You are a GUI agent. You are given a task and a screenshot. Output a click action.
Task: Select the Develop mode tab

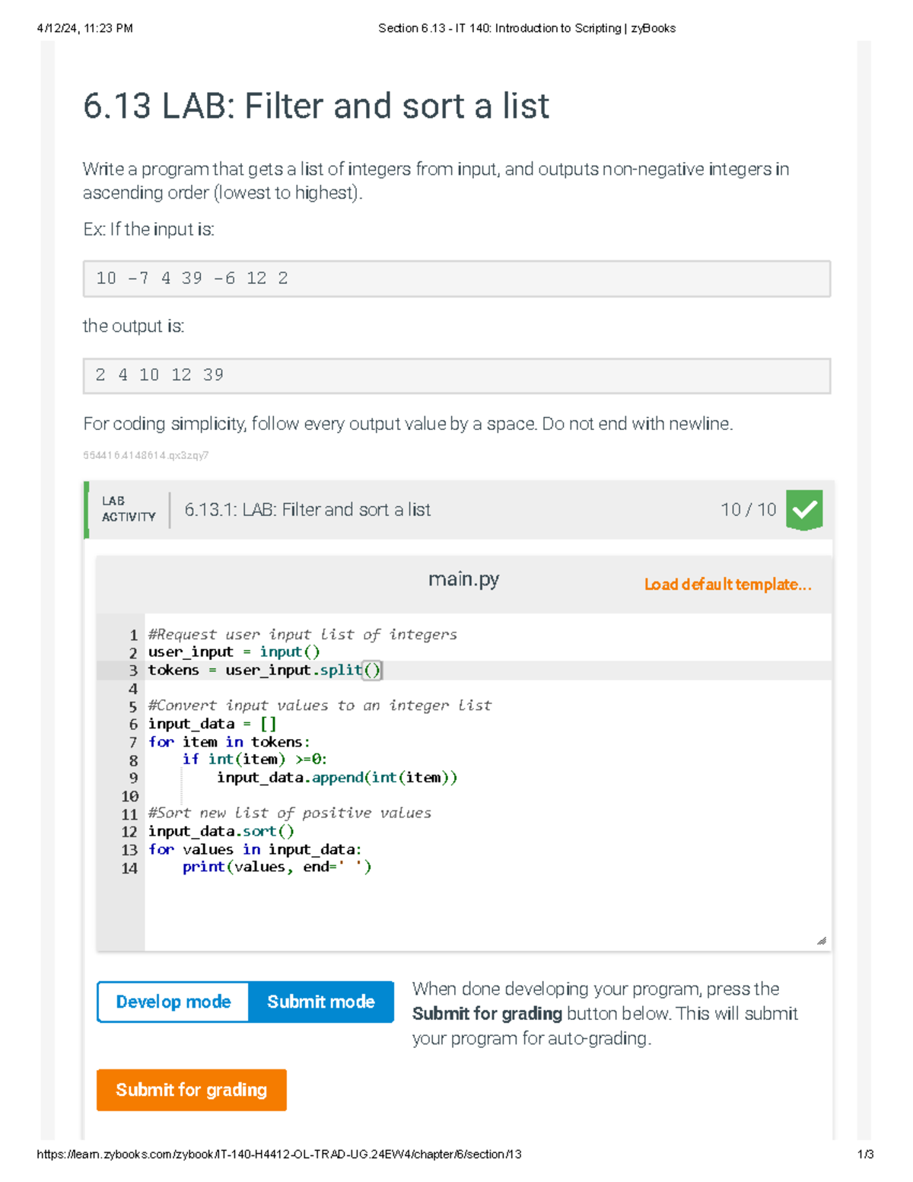point(172,1002)
